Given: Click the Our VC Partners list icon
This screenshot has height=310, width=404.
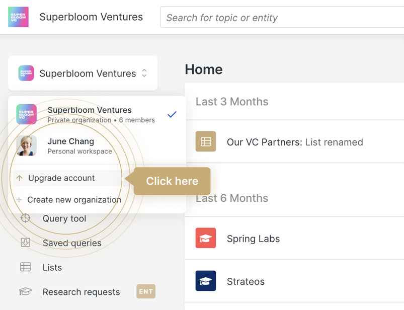Looking at the screenshot, I should tap(206, 142).
